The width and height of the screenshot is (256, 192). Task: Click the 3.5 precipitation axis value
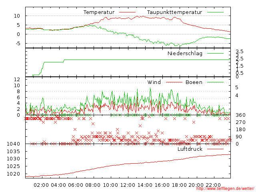pos(240,52)
